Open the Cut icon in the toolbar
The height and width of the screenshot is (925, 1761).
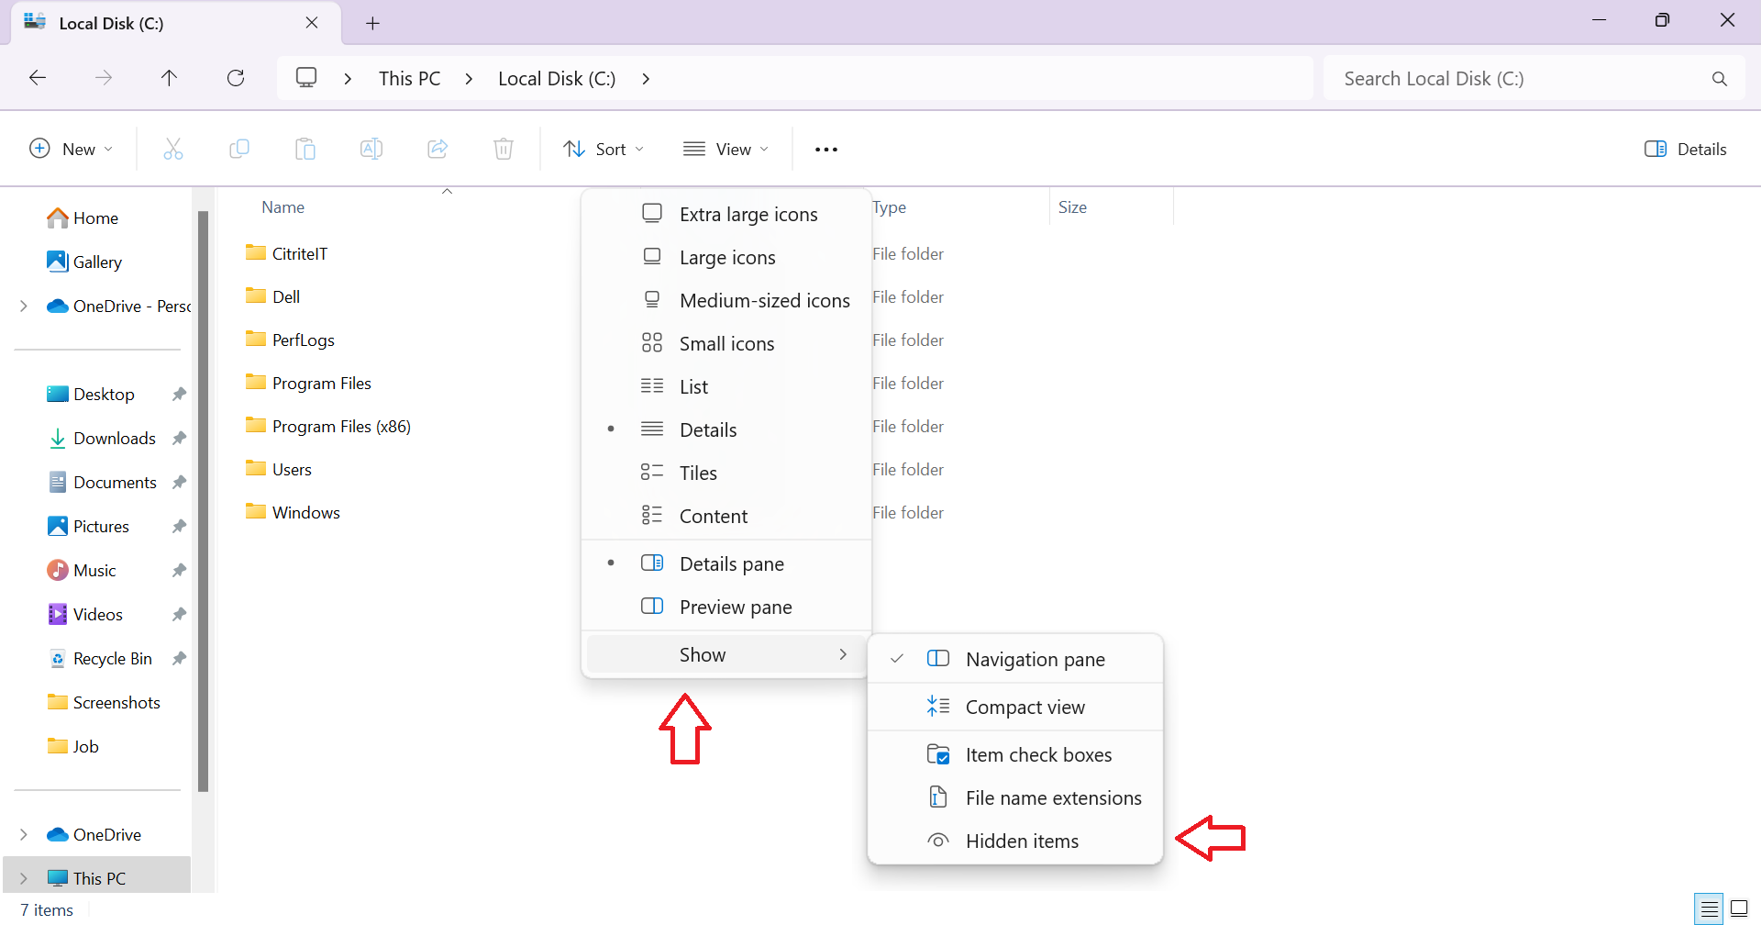tap(173, 149)
